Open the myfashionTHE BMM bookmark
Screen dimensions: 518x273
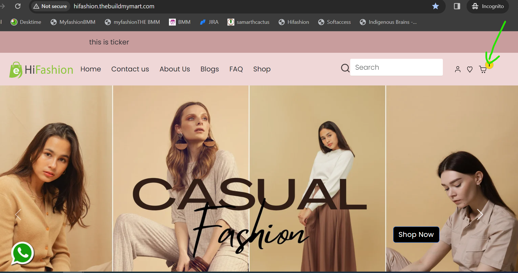coord(132,22)
